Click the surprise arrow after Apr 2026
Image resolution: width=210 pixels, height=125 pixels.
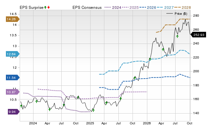tap(163, 49)
